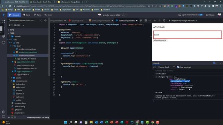This screenshot has height=125, width=223.
Task: Click the preview URL address bar
Action: (x=195, y=20)
